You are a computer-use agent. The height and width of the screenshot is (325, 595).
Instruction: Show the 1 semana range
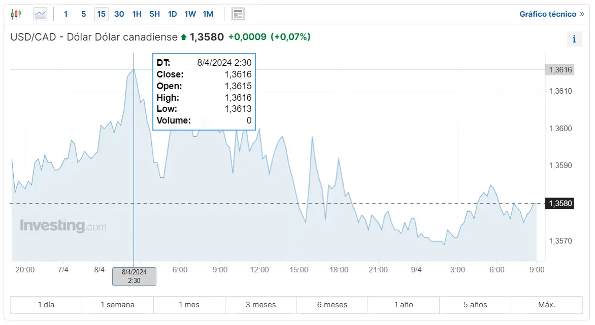click(x=118, y=305)
